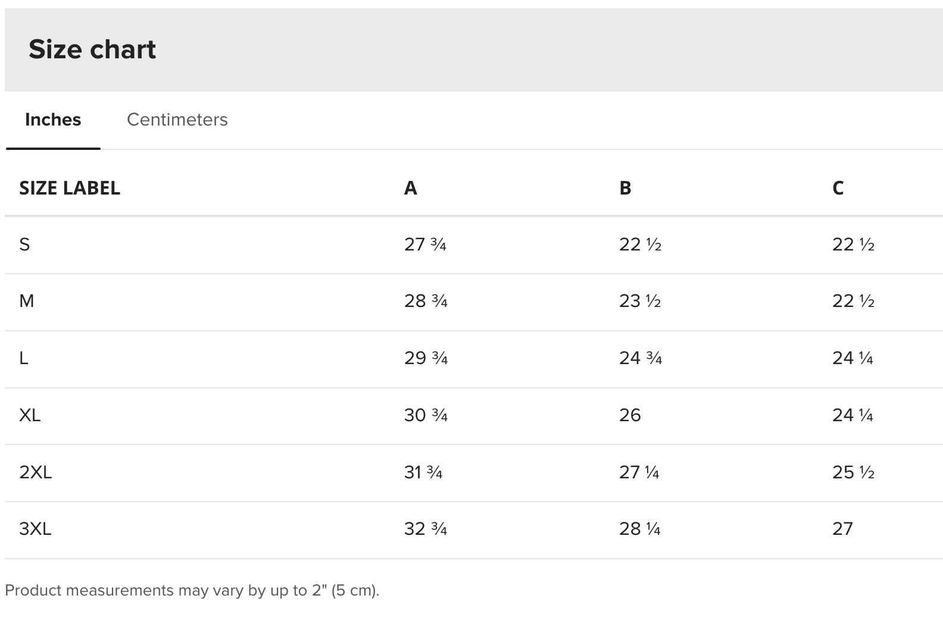Click the 25 ½ value in 2XL row
Image resolution: width=943 pixels, height=633 pixels.
click(x=853, y=472)
